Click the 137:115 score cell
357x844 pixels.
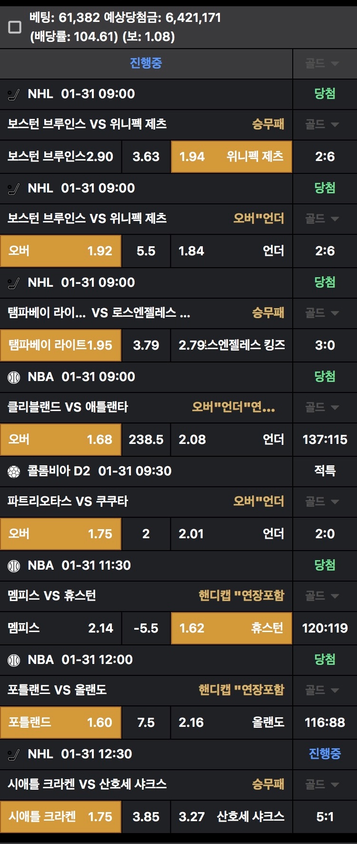325,440
